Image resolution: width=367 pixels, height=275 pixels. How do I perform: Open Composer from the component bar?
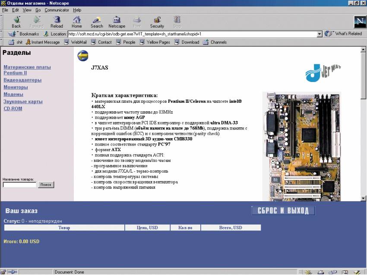[x=357, y=272]
